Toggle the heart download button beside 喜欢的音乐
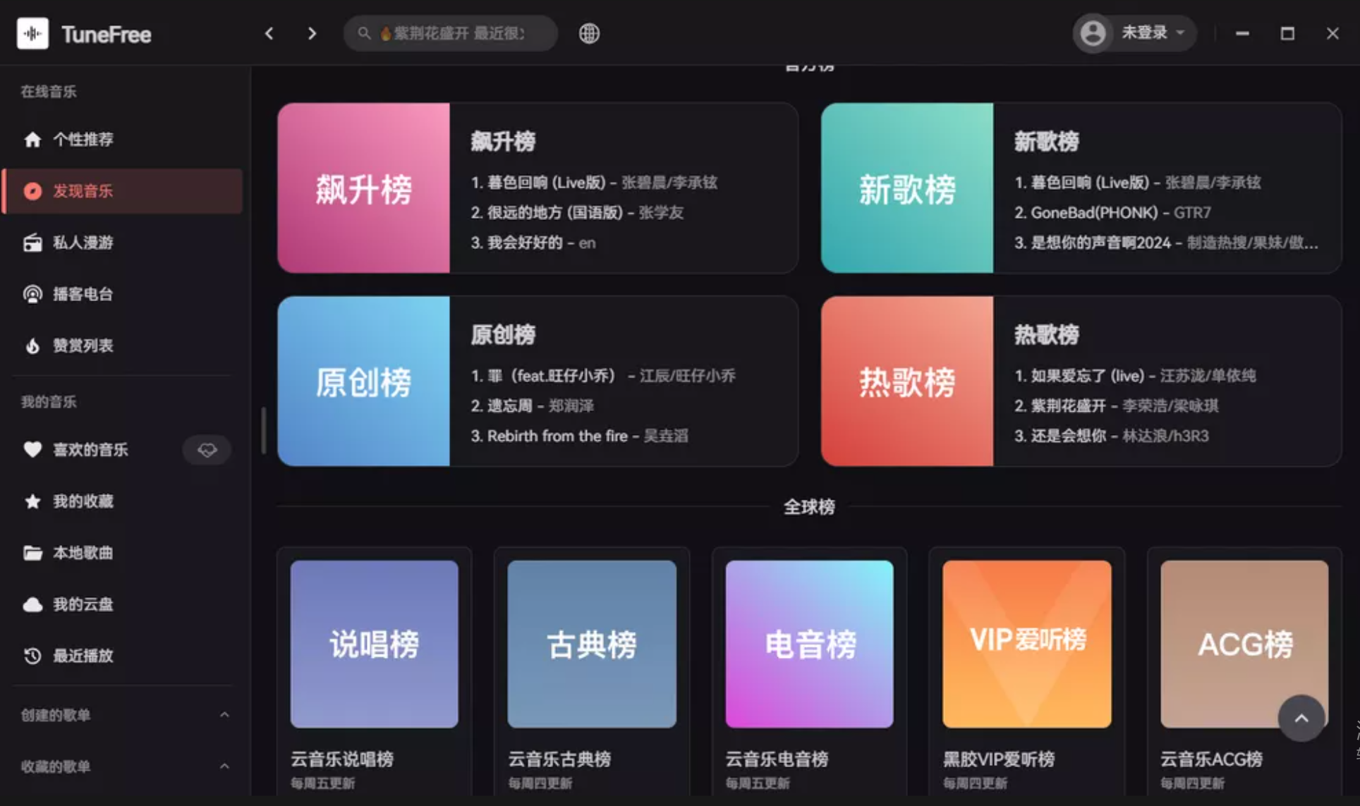 207,450
